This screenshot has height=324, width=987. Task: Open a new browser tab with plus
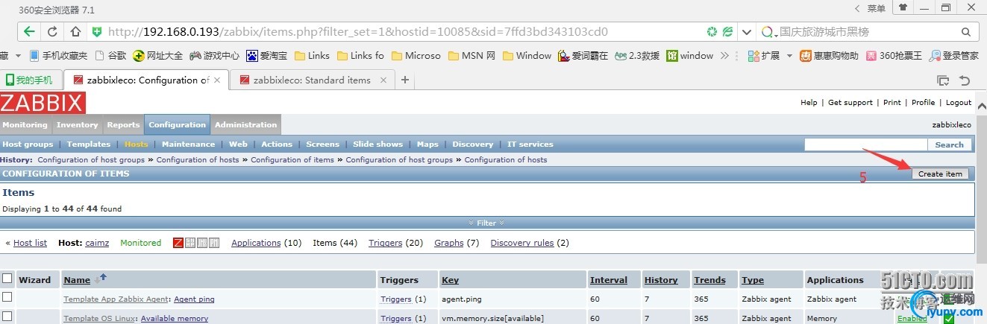pos(405,80)
